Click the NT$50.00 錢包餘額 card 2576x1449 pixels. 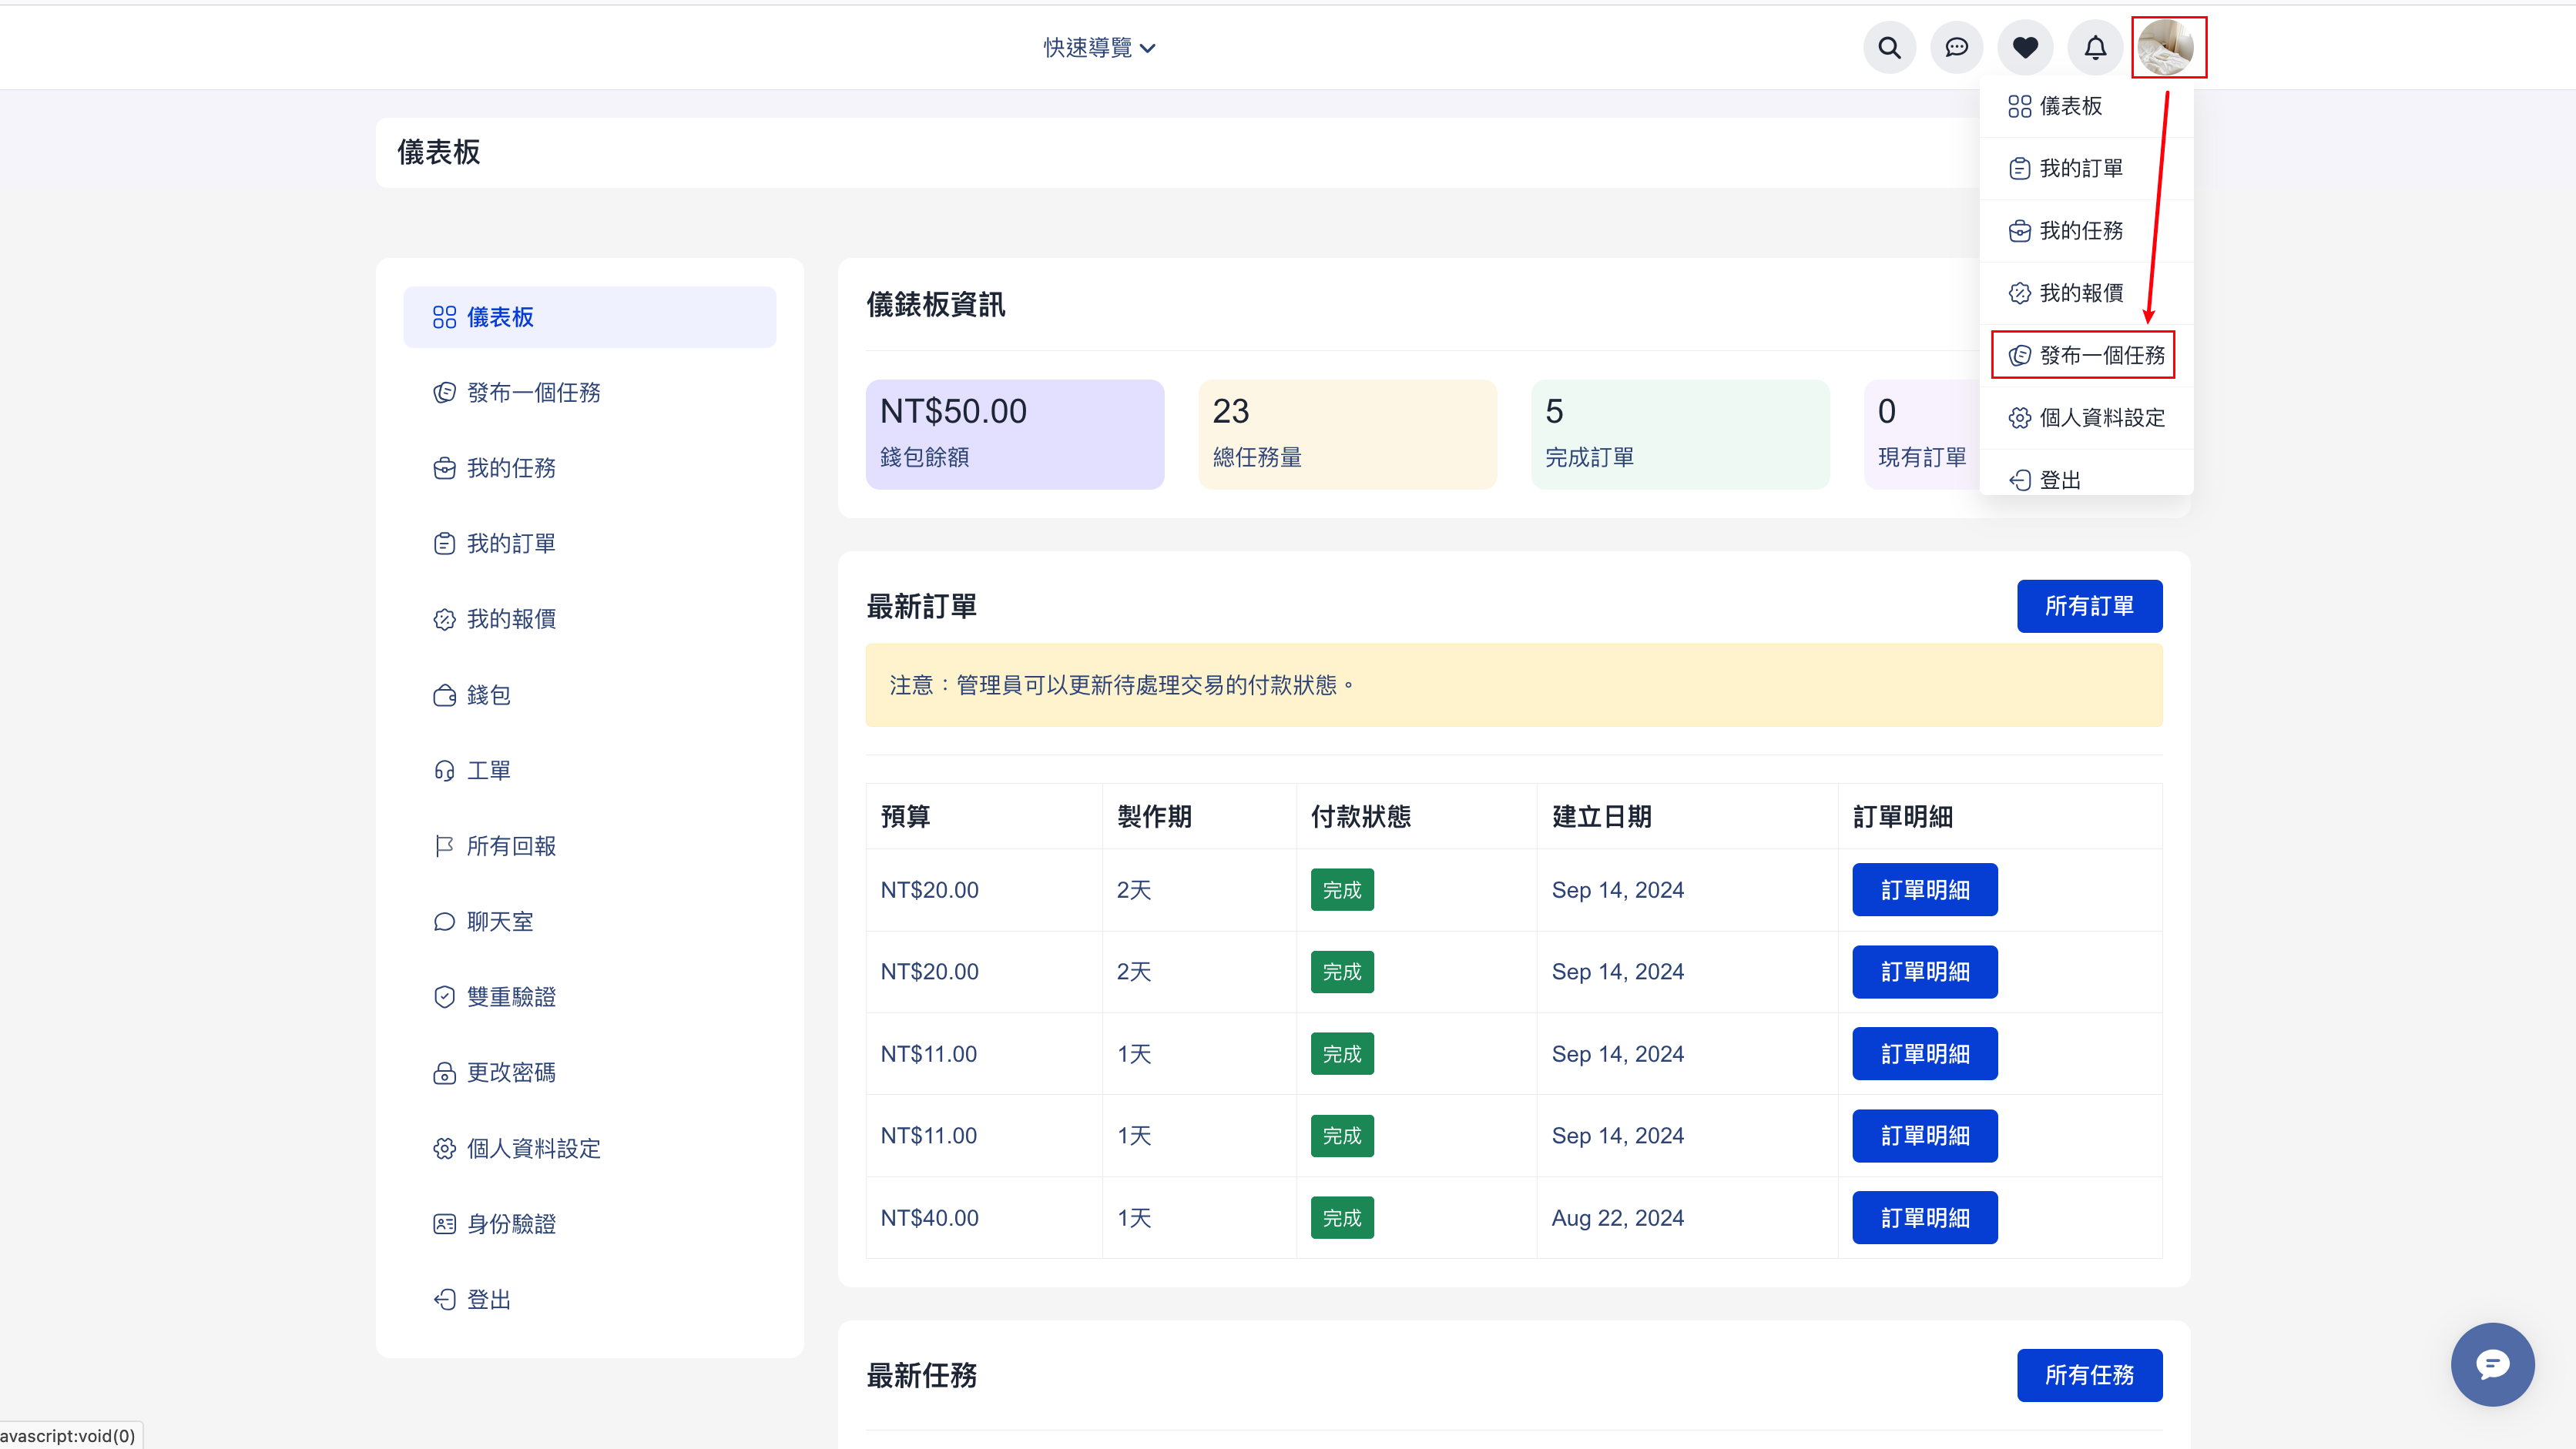coord(1014,433)
